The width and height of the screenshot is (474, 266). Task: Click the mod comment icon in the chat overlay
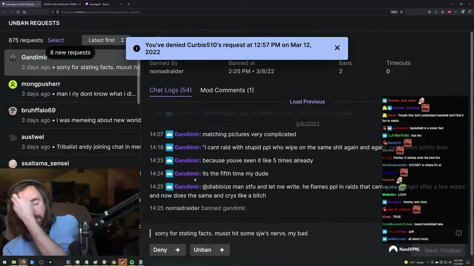click(458, 233)
